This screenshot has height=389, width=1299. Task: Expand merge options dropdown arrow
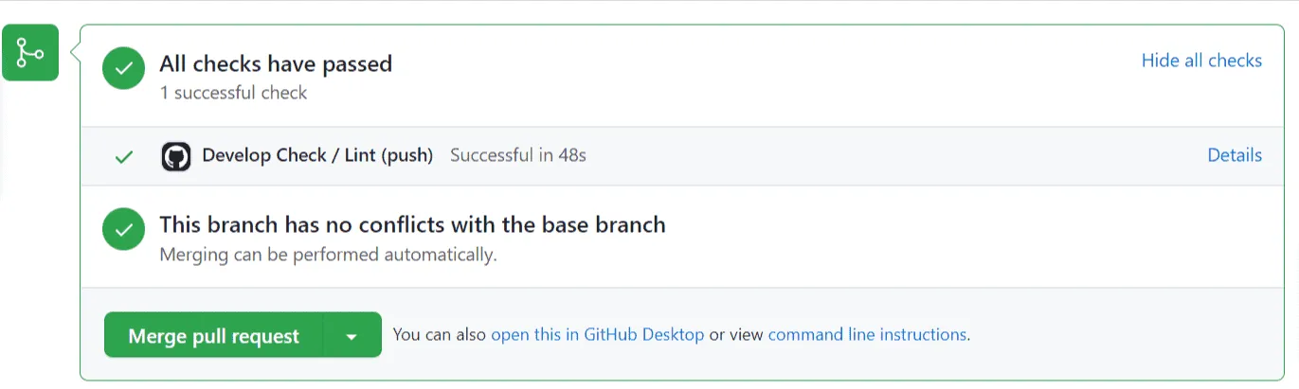352,336
